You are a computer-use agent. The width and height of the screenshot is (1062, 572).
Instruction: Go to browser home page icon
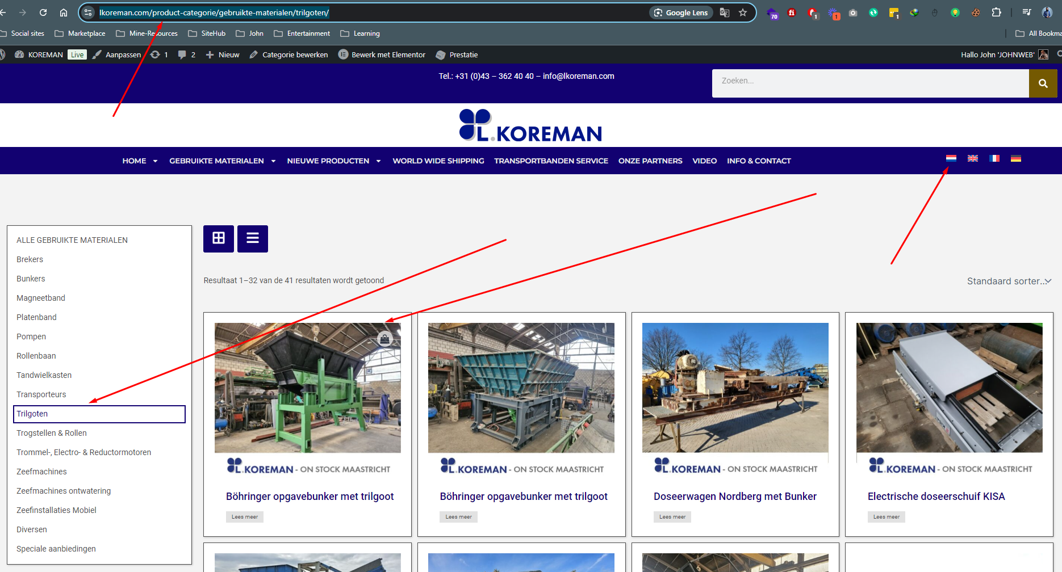(x=64, y=12)
